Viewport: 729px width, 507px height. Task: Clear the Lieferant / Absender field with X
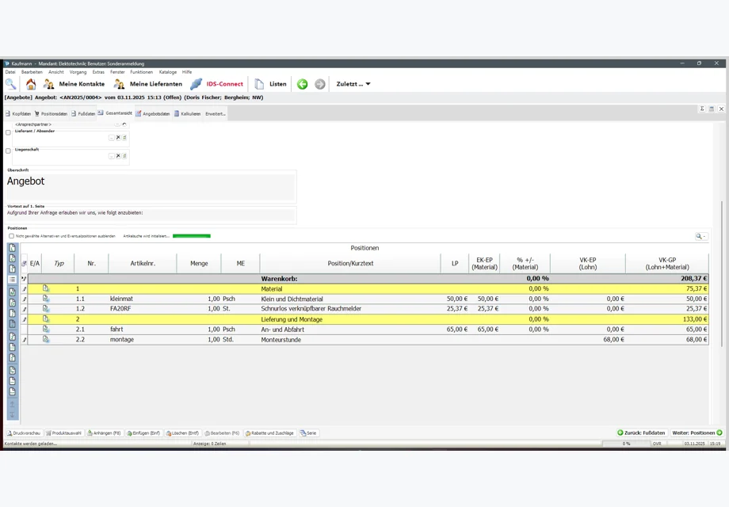click(118, 138)
